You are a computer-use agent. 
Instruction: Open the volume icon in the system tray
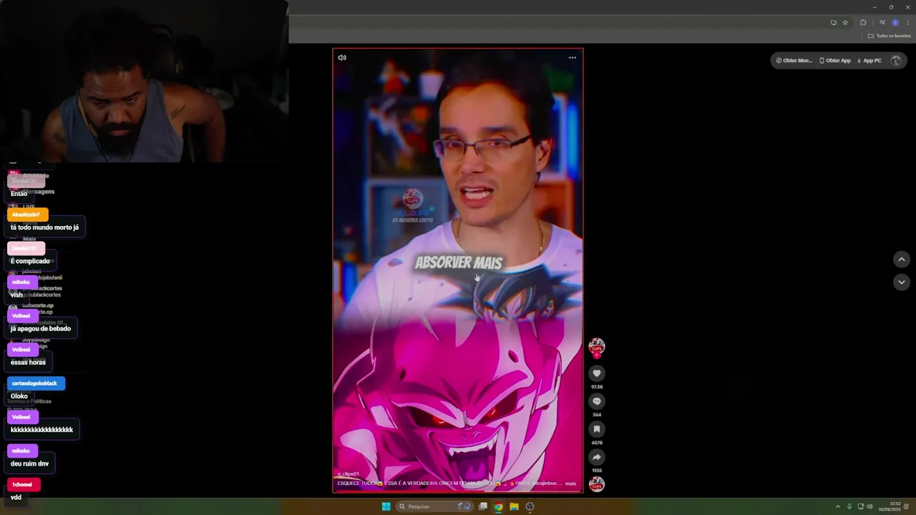click(x=869, y=506)
